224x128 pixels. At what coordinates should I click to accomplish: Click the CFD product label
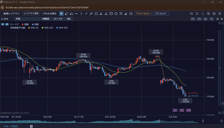pyautogui.click(x=6, y=19)
